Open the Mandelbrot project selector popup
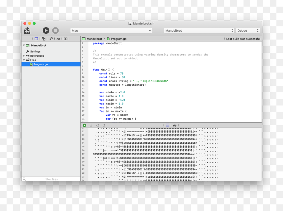The image size is (283, 211). click(199, 31)
